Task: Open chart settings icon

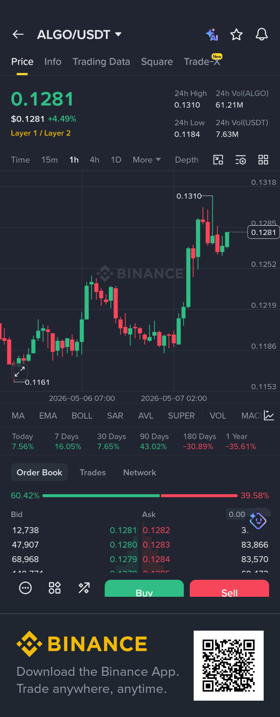Action: click(241, 160)
